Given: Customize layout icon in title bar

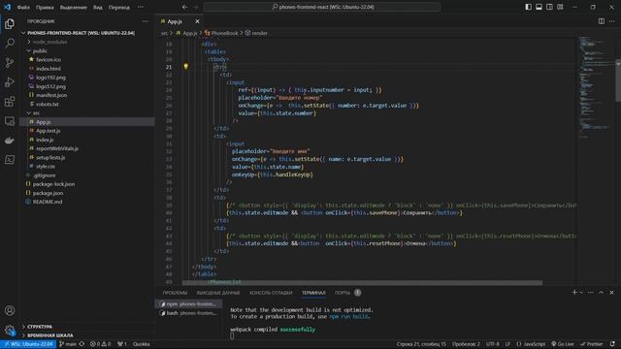Looking at the screenshot, I should pyautogui.click(x=560, y=7).
